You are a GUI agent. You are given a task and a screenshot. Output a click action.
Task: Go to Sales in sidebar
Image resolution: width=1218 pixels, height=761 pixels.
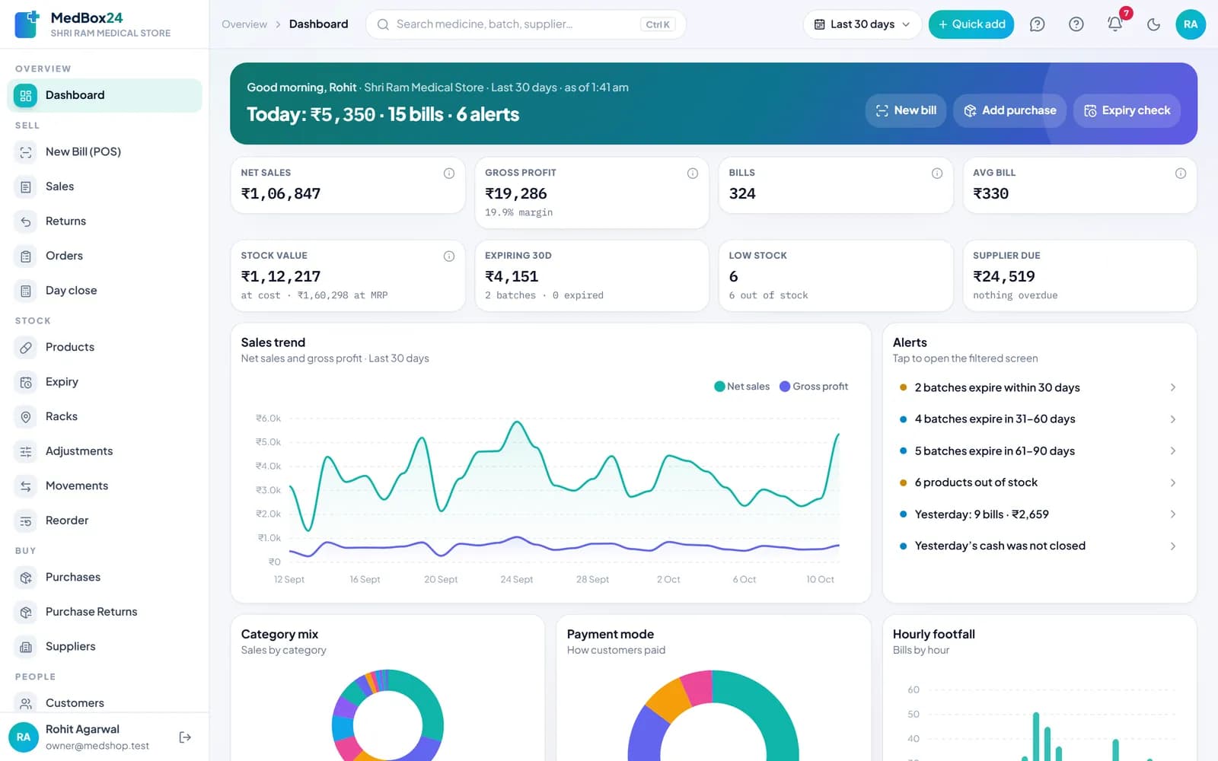[x=105, y=186]
